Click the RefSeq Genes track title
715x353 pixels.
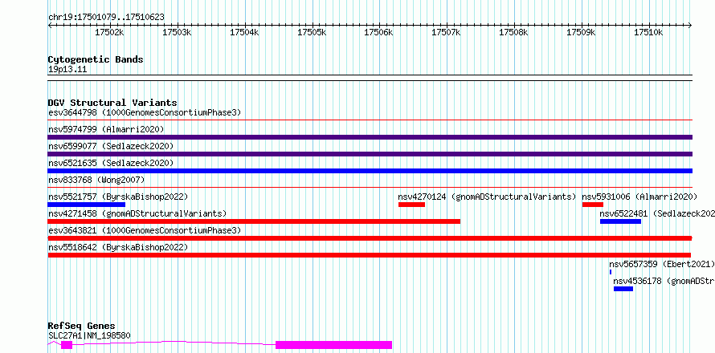click(x=82, y=327)
